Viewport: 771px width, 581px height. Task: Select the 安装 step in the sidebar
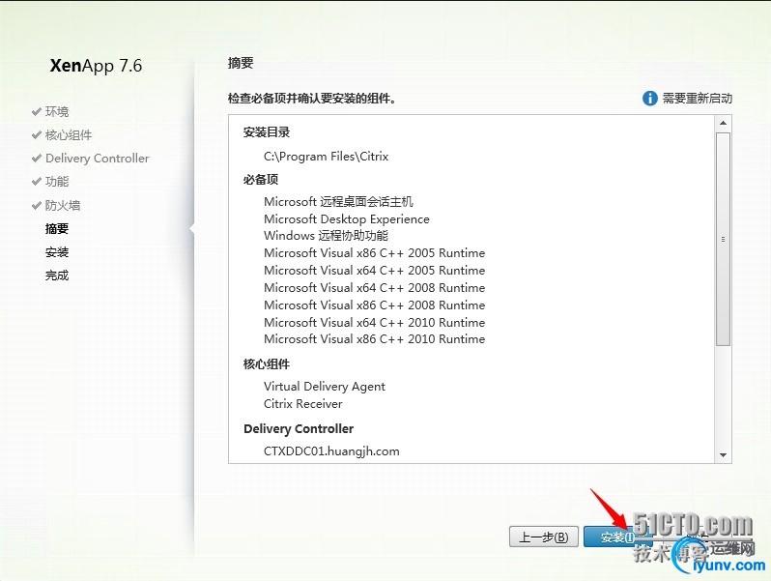coord(57,252)
